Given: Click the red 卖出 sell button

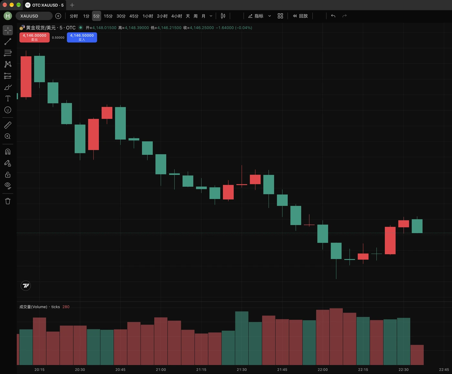Looking at the screenshot, I should 35,37.
